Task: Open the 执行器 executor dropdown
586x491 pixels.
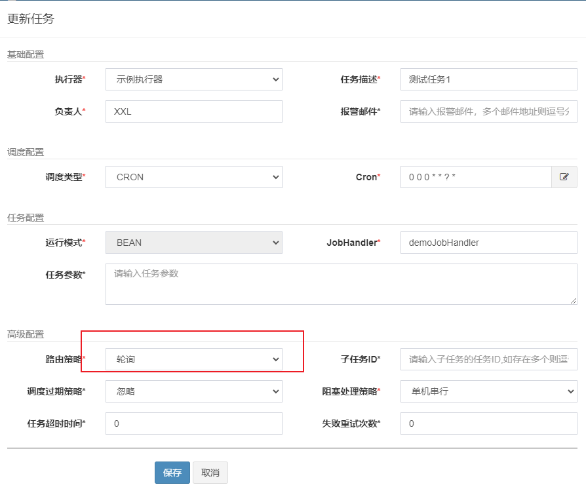Action: (193, 79)
